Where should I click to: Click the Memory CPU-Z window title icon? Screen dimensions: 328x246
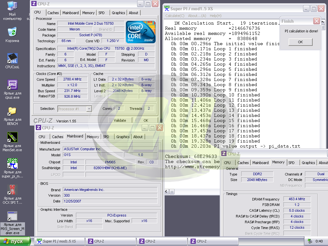pyautogui.click(x=224, y=154)
